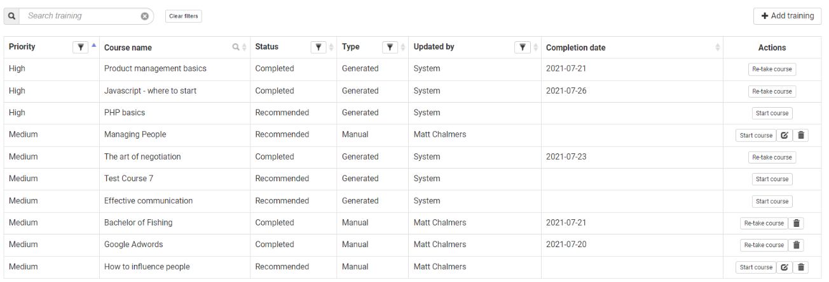Click trash icon for Google Adwords row
The height and width of the screenshot is (282, 829).
[797, 245]
